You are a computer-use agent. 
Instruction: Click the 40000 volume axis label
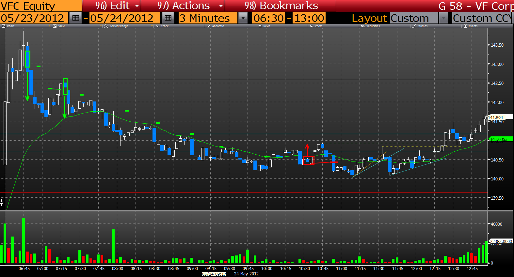tap(497, 224)
